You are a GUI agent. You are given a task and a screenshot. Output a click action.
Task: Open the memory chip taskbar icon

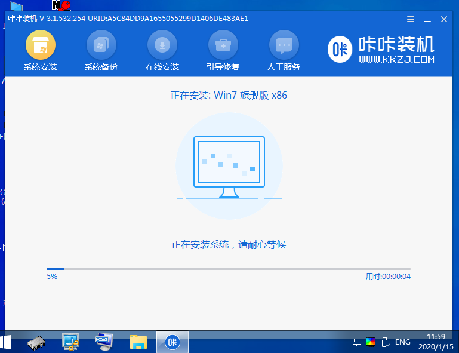(x=38, y=342)
